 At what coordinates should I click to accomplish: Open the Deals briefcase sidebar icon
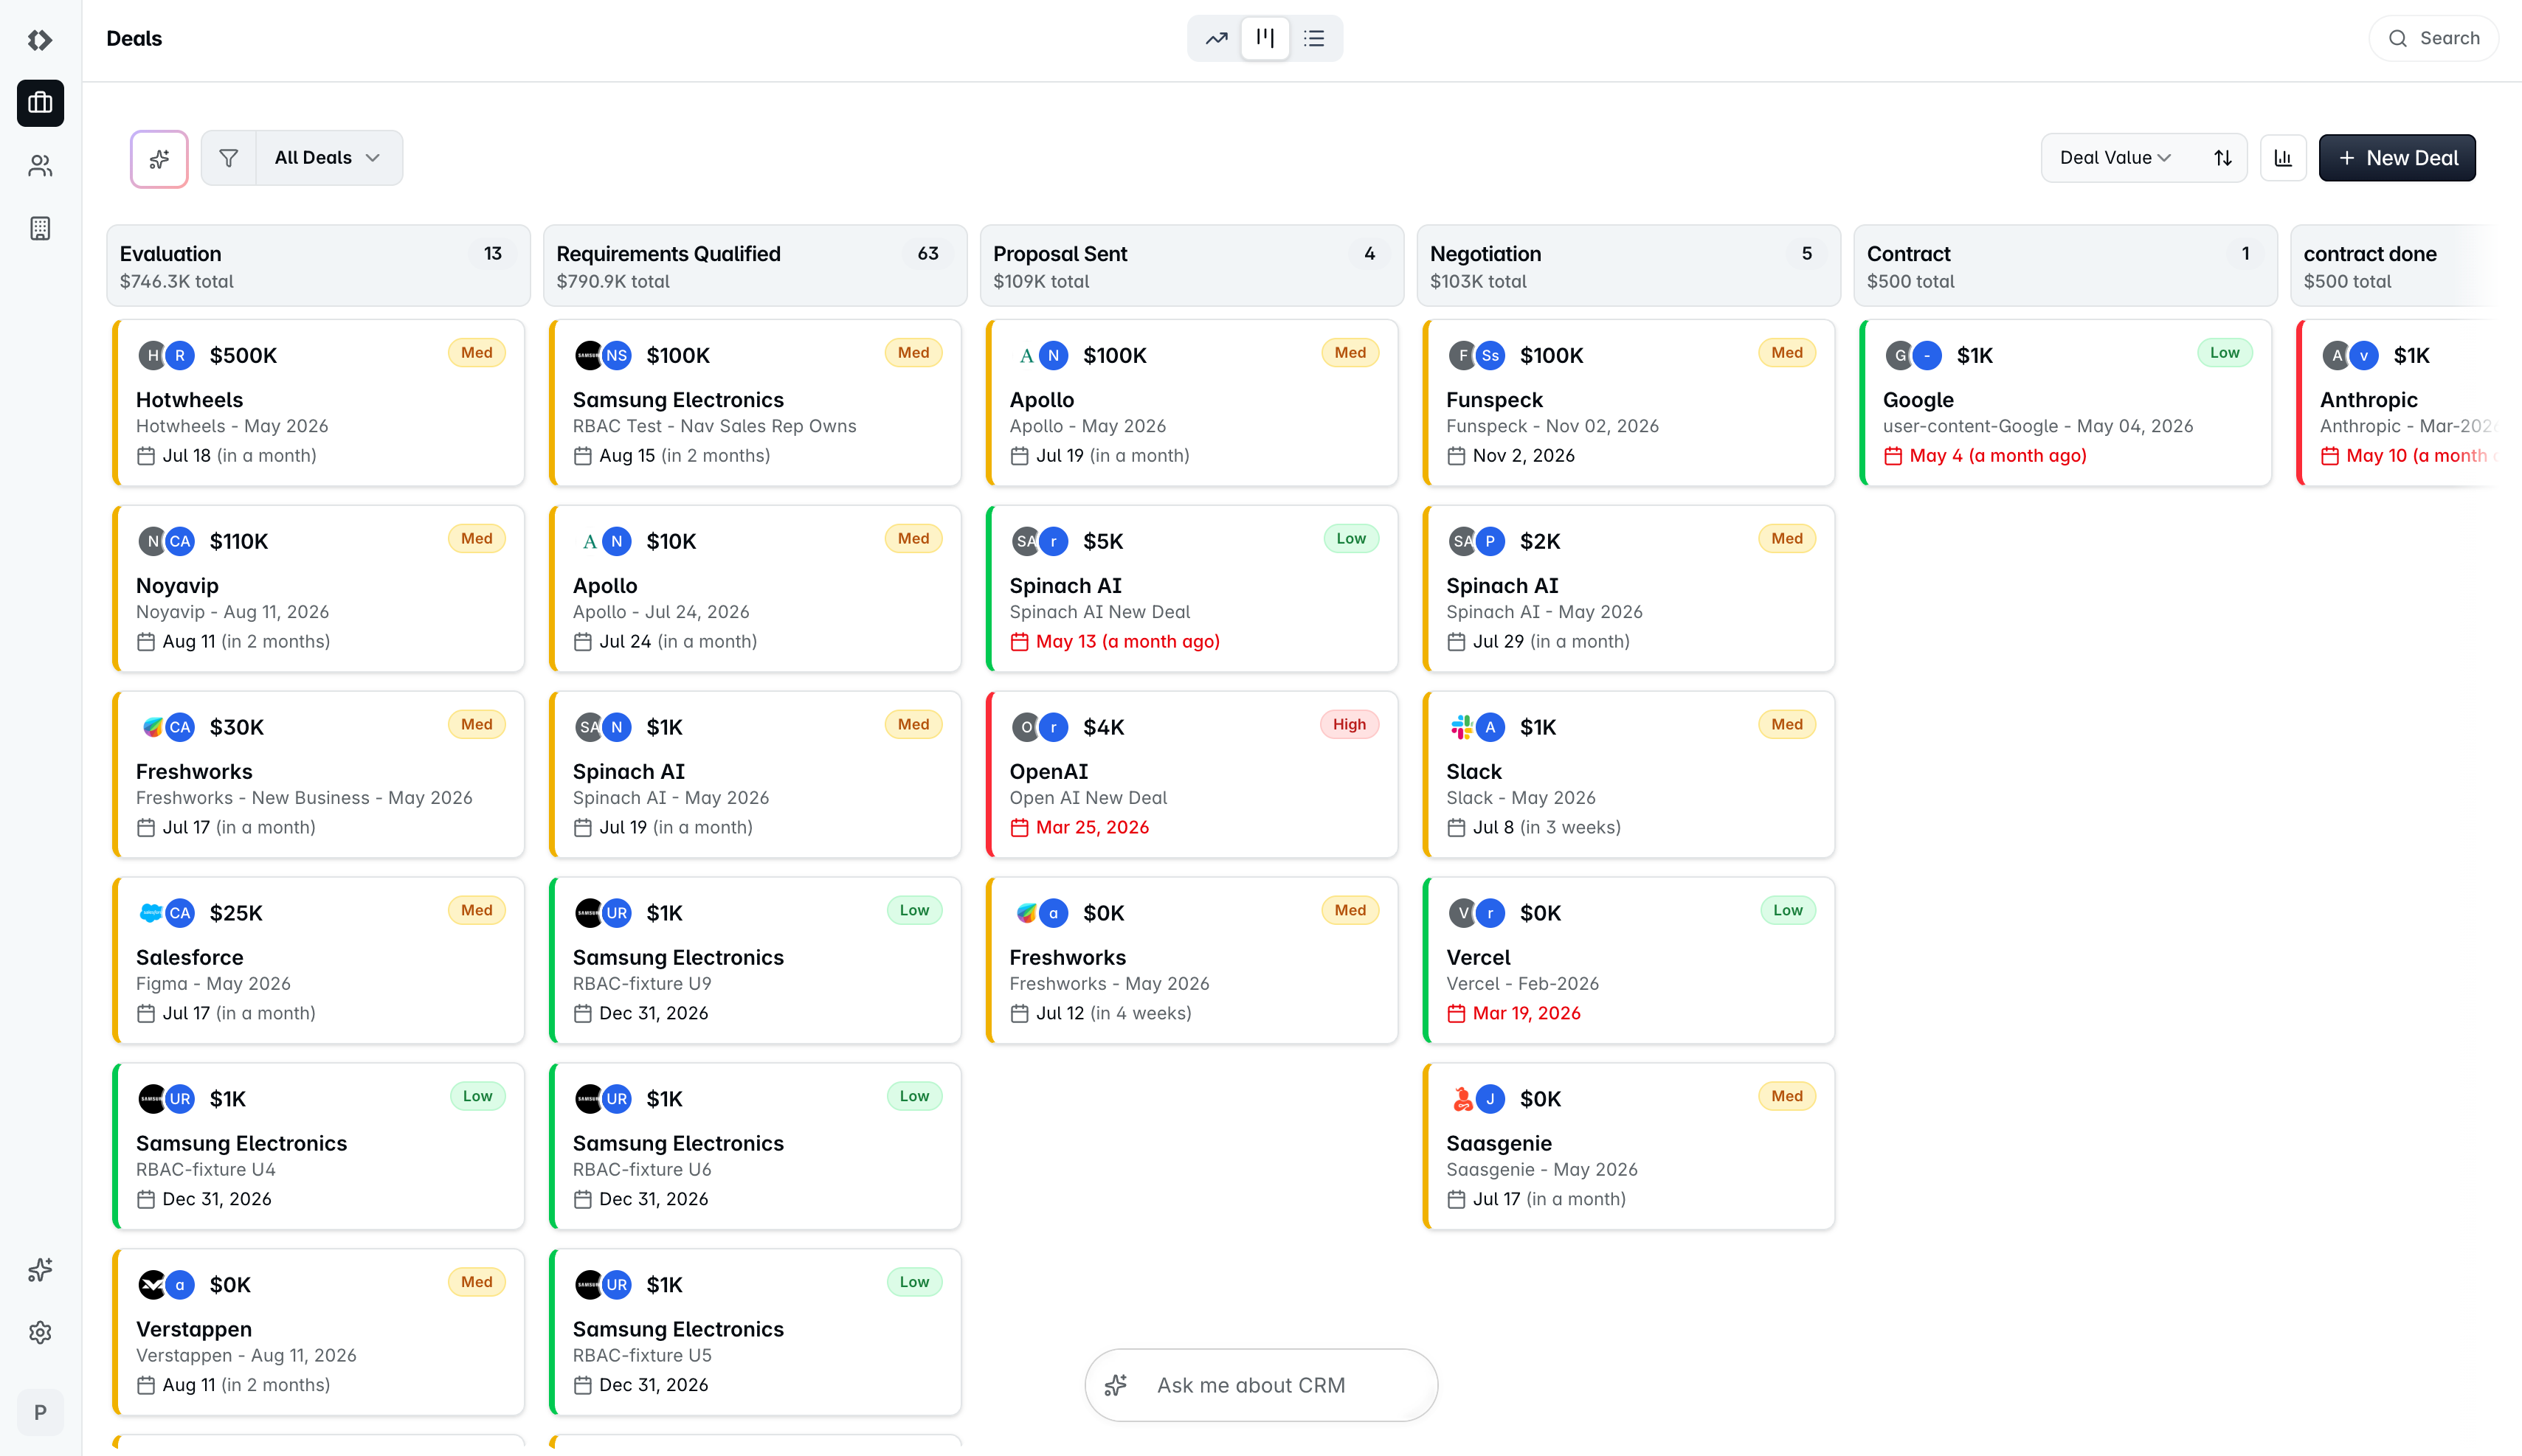click(40, 103)
